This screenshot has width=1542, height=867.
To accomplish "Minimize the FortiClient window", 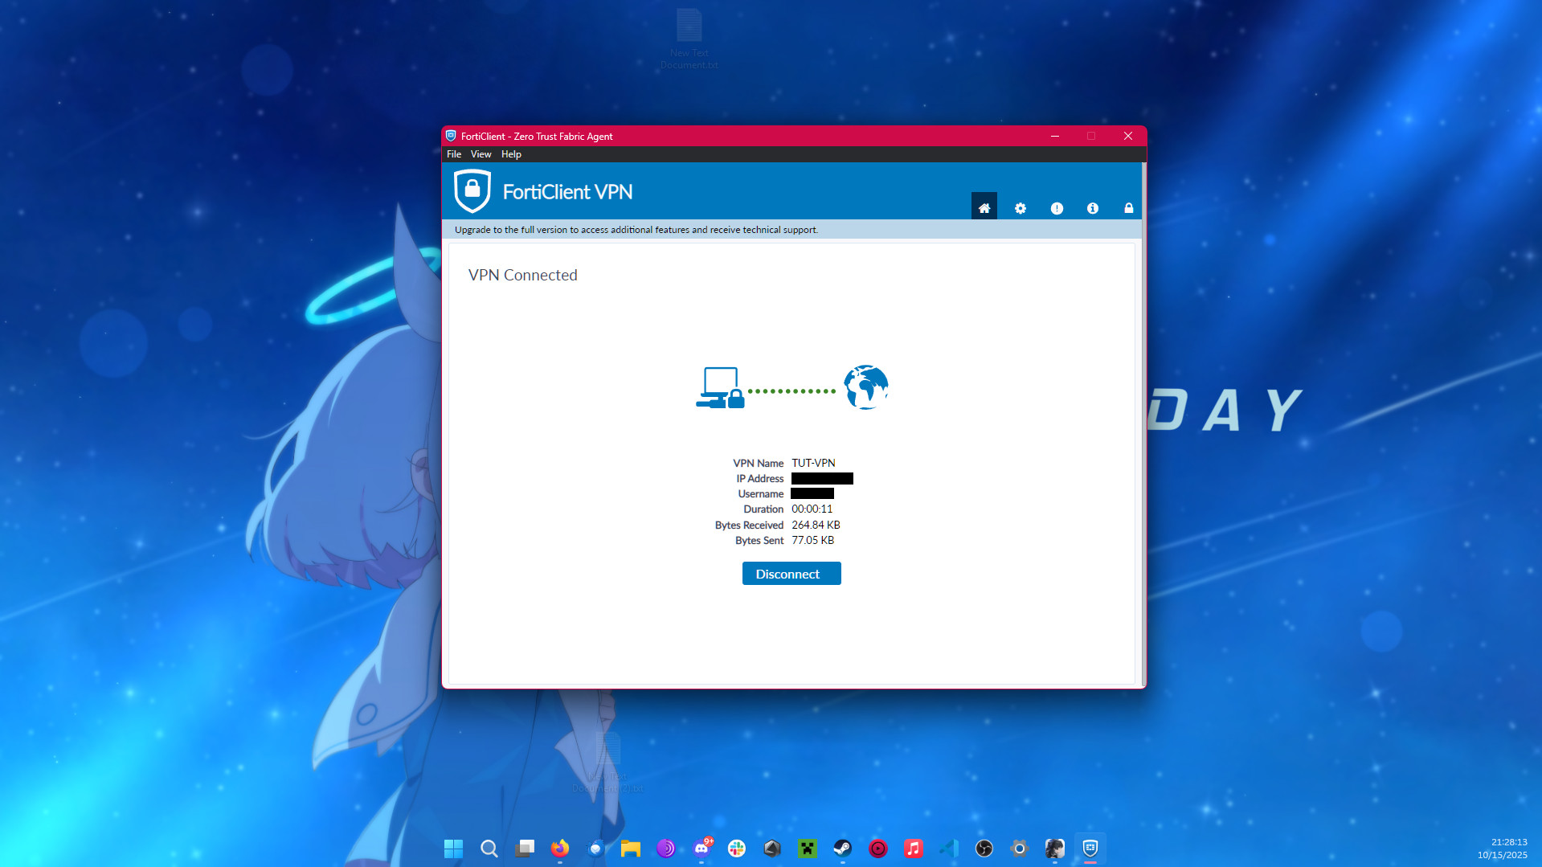I will [1055, 137].
